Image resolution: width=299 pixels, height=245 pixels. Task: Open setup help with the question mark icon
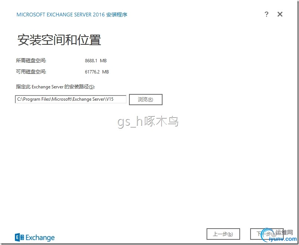267,14
